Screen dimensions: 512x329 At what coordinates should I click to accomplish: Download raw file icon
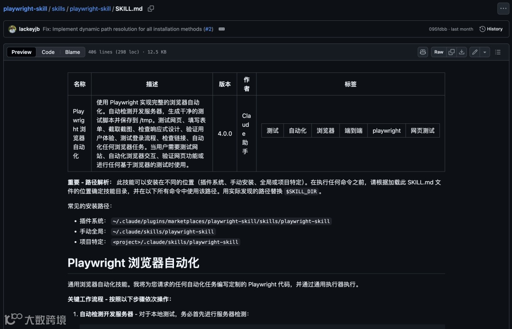tap(461, 52)
